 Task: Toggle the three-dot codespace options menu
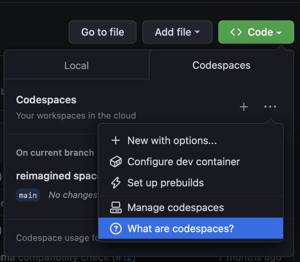(270, 107)
